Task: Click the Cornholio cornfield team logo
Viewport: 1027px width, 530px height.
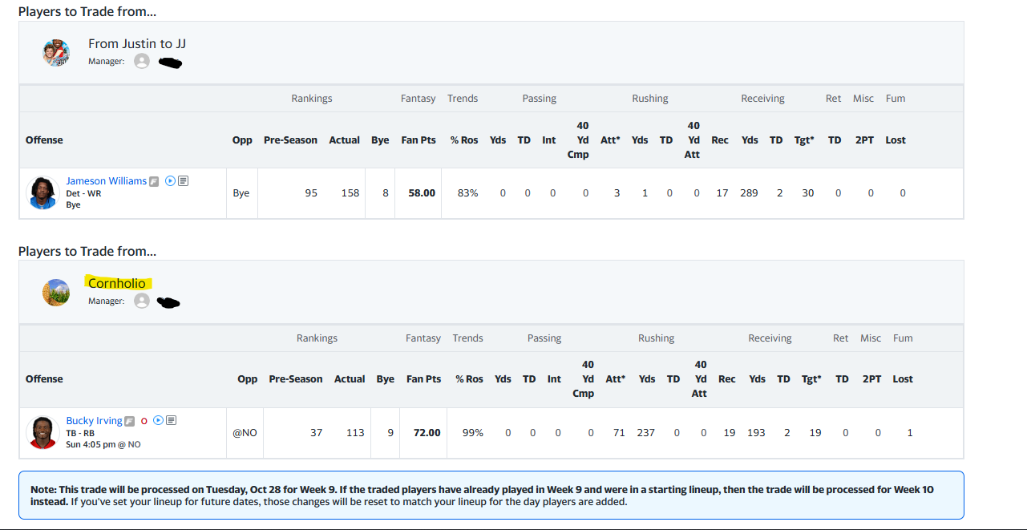Action: point(56,292)
